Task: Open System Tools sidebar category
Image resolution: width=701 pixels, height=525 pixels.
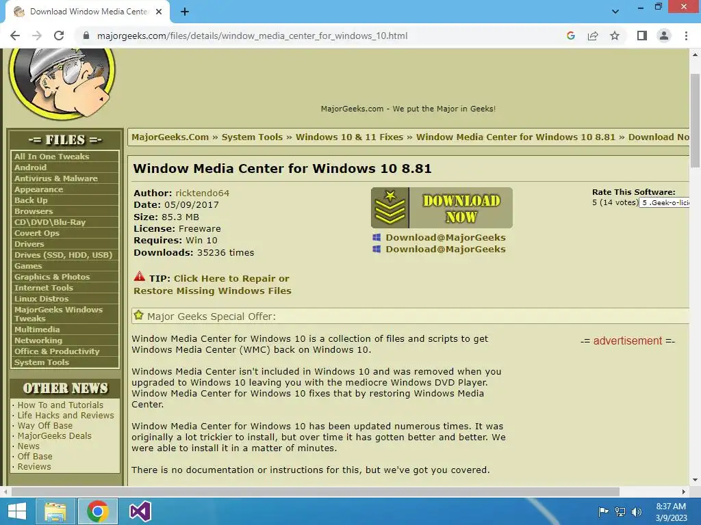Action: point(42,362)
